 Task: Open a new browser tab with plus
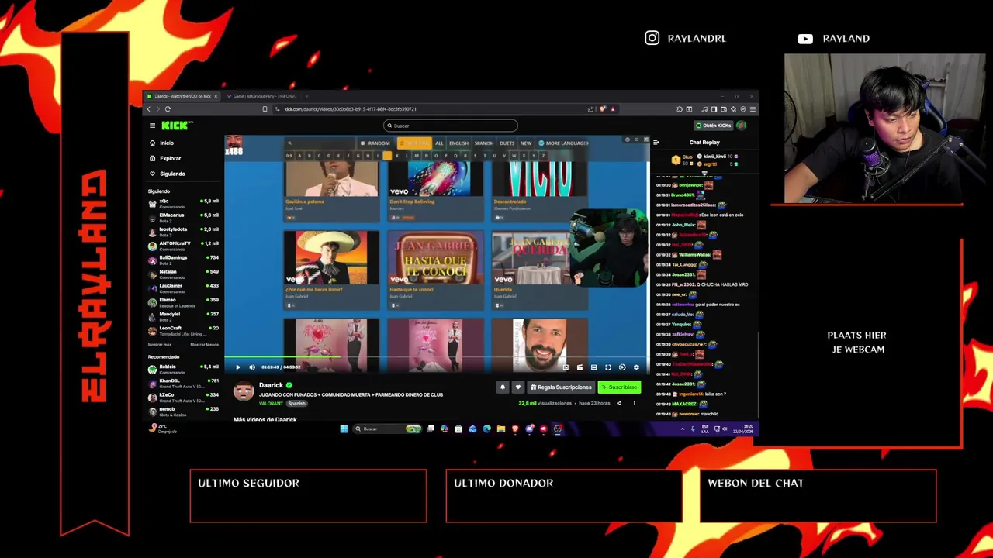[x=306, y=96]
